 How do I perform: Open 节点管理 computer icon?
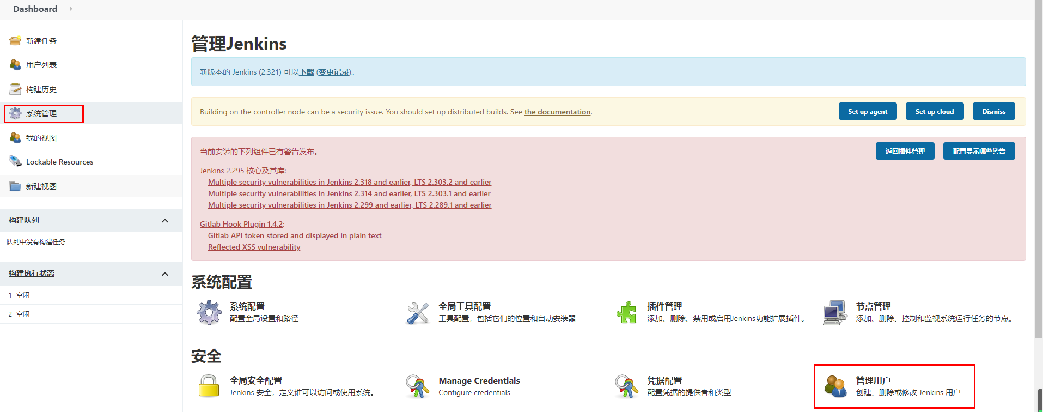(834, 313)
